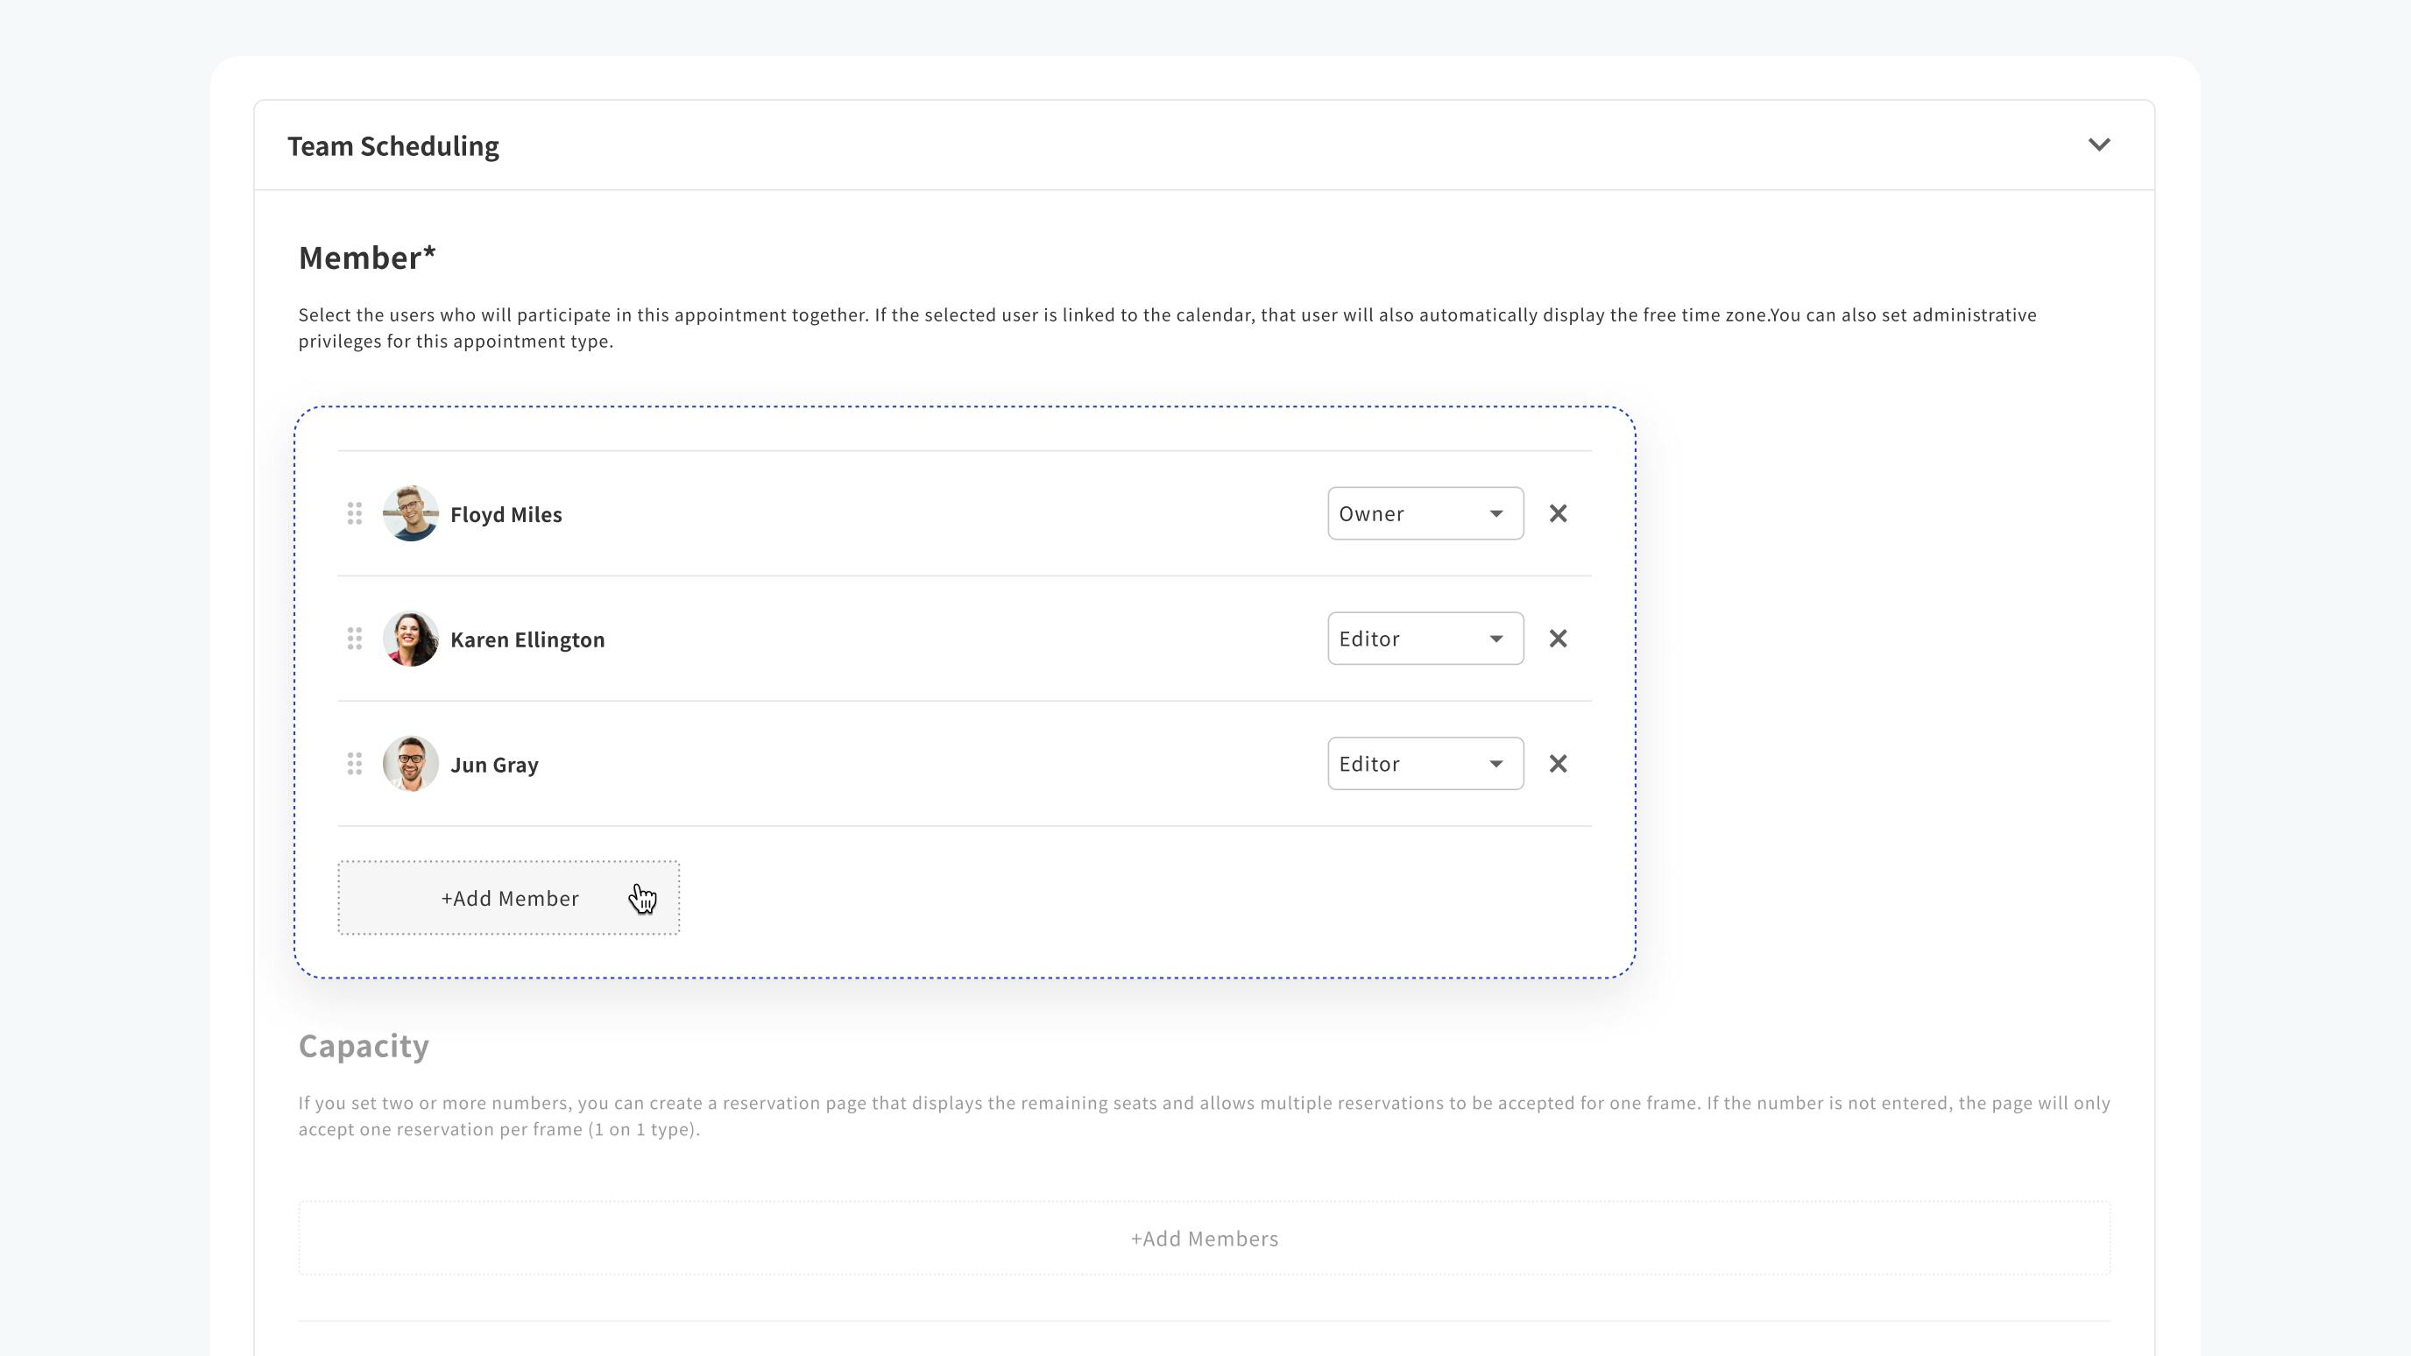This screenshot has width=2411, height=1356.
Task: Remove Karen Ellington with the X icon
Action: coord(1559,639)
